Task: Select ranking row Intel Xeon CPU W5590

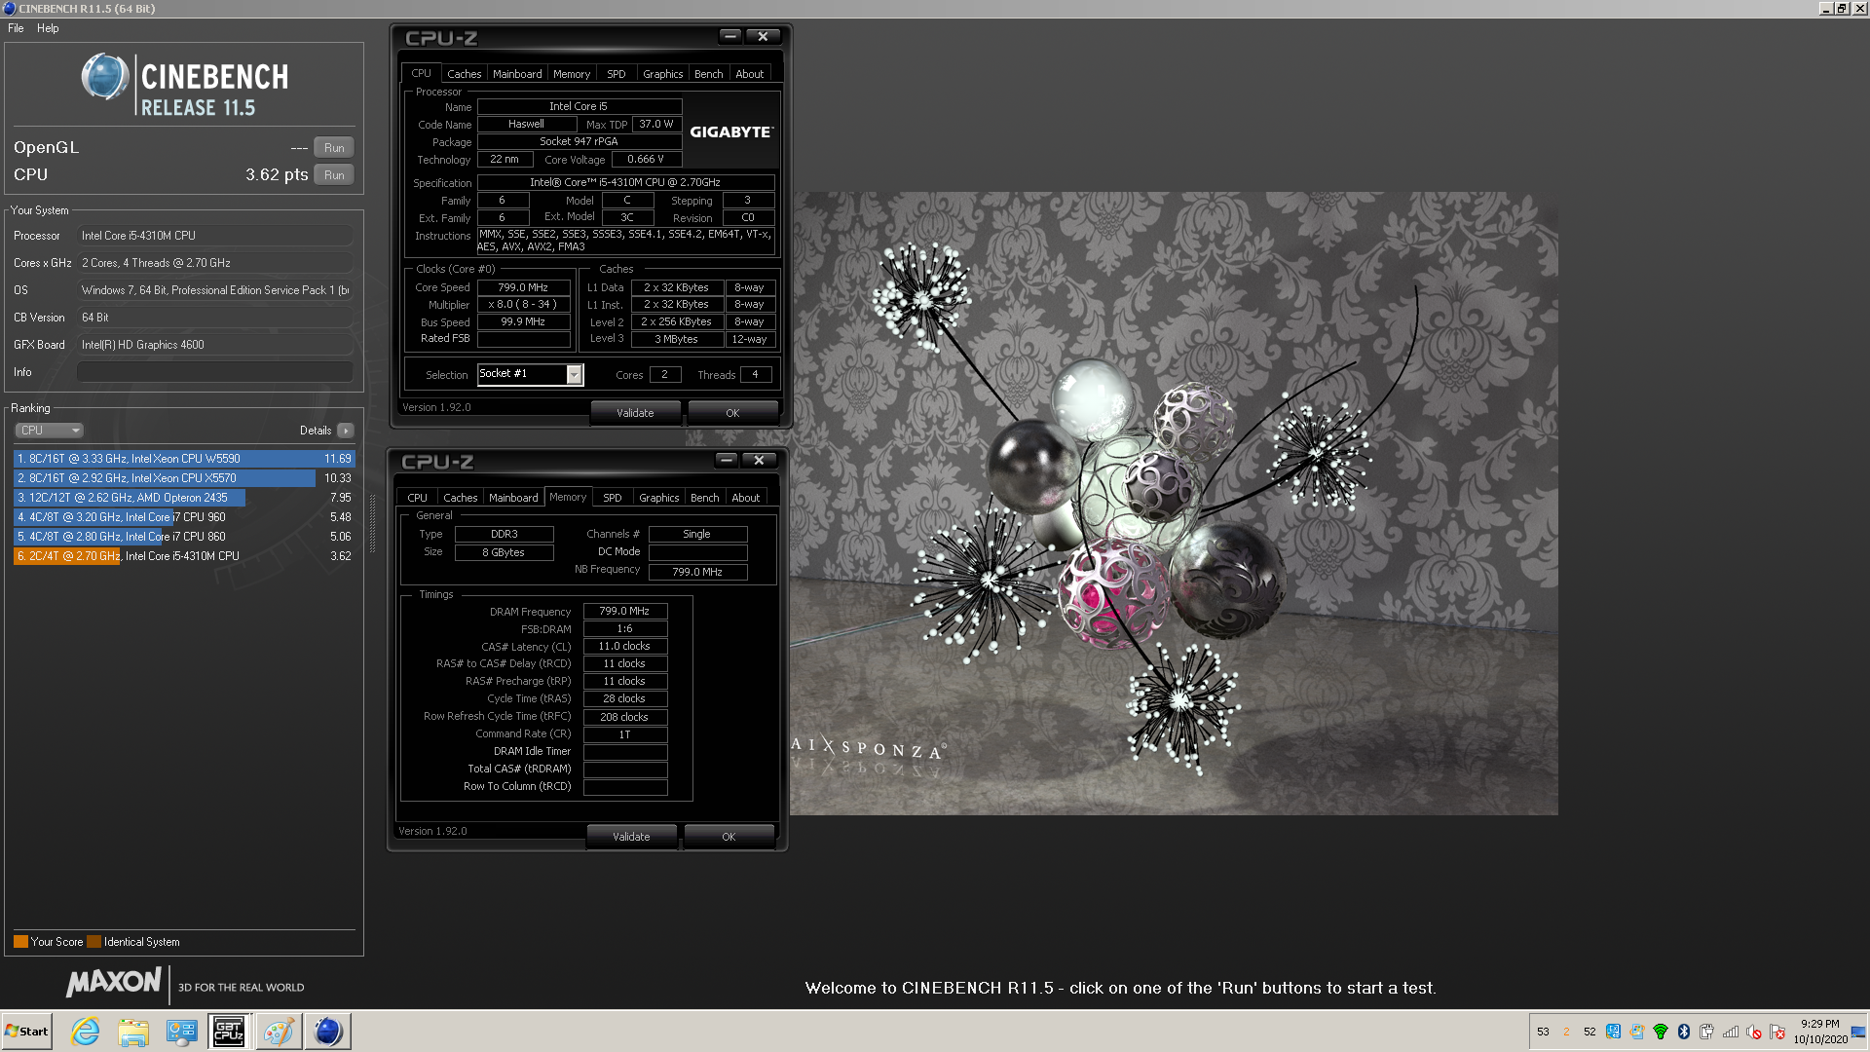Action: [184, 459]
